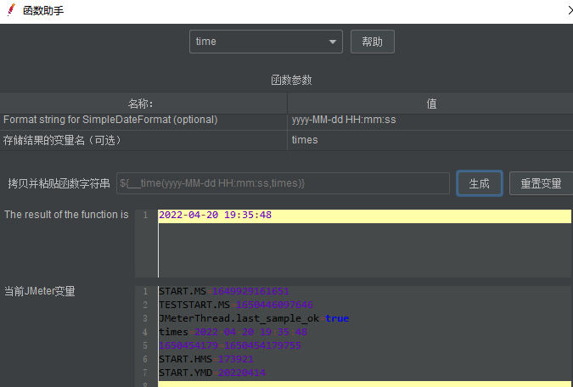The height and width of the screenshot is (387, 573).
Task: Click the JMeterThread.last_sample_ok line
Action: [x=254, y=318]
